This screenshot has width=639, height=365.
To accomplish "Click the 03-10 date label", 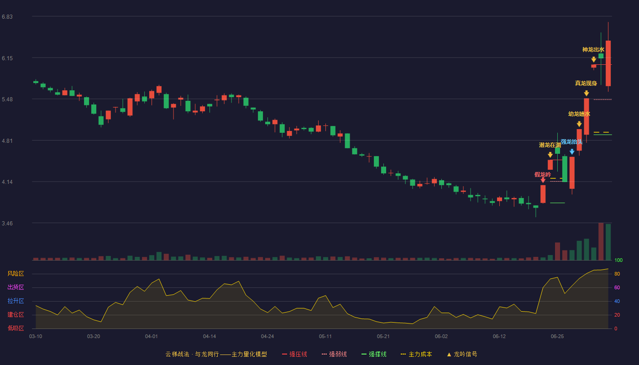I will pyautogui.click(x=36, y=336).
